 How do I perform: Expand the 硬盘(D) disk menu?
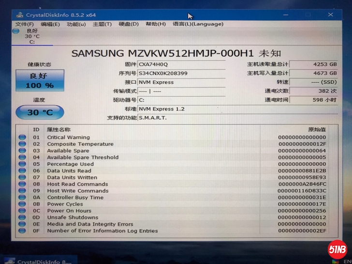tap(129, 24)
